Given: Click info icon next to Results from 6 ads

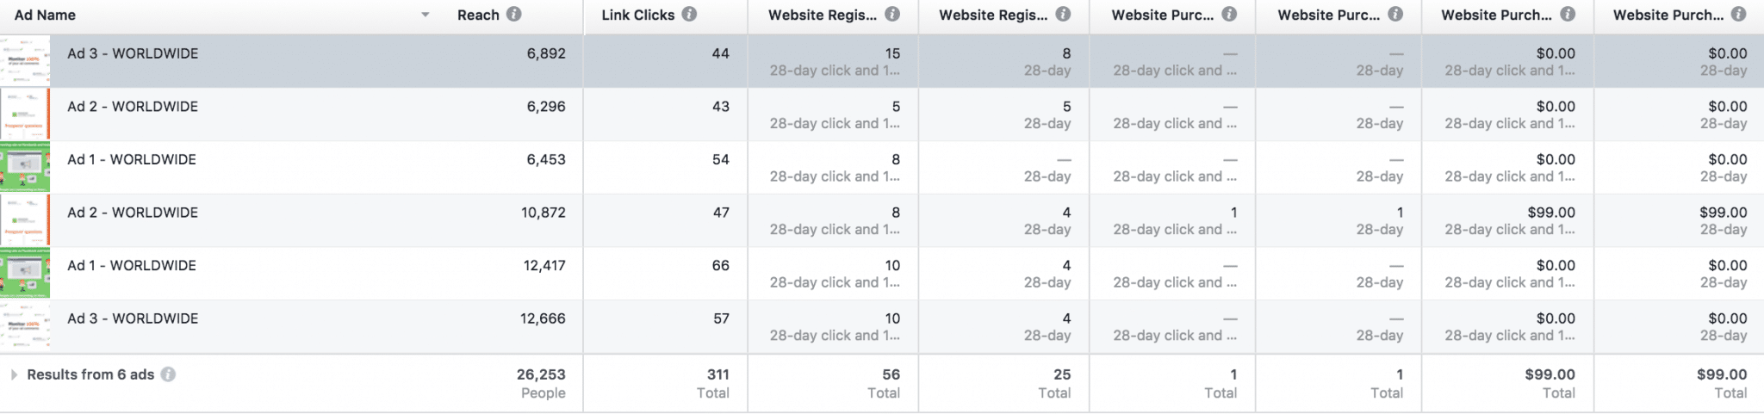Looking at the screenshot, I should (x=169, y=374).
